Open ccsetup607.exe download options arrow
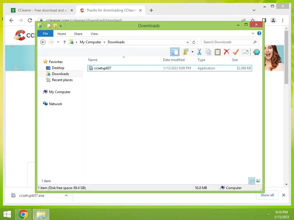Image resolution: width=294 pixels, height=220 pixels. [x=66, y=195]
